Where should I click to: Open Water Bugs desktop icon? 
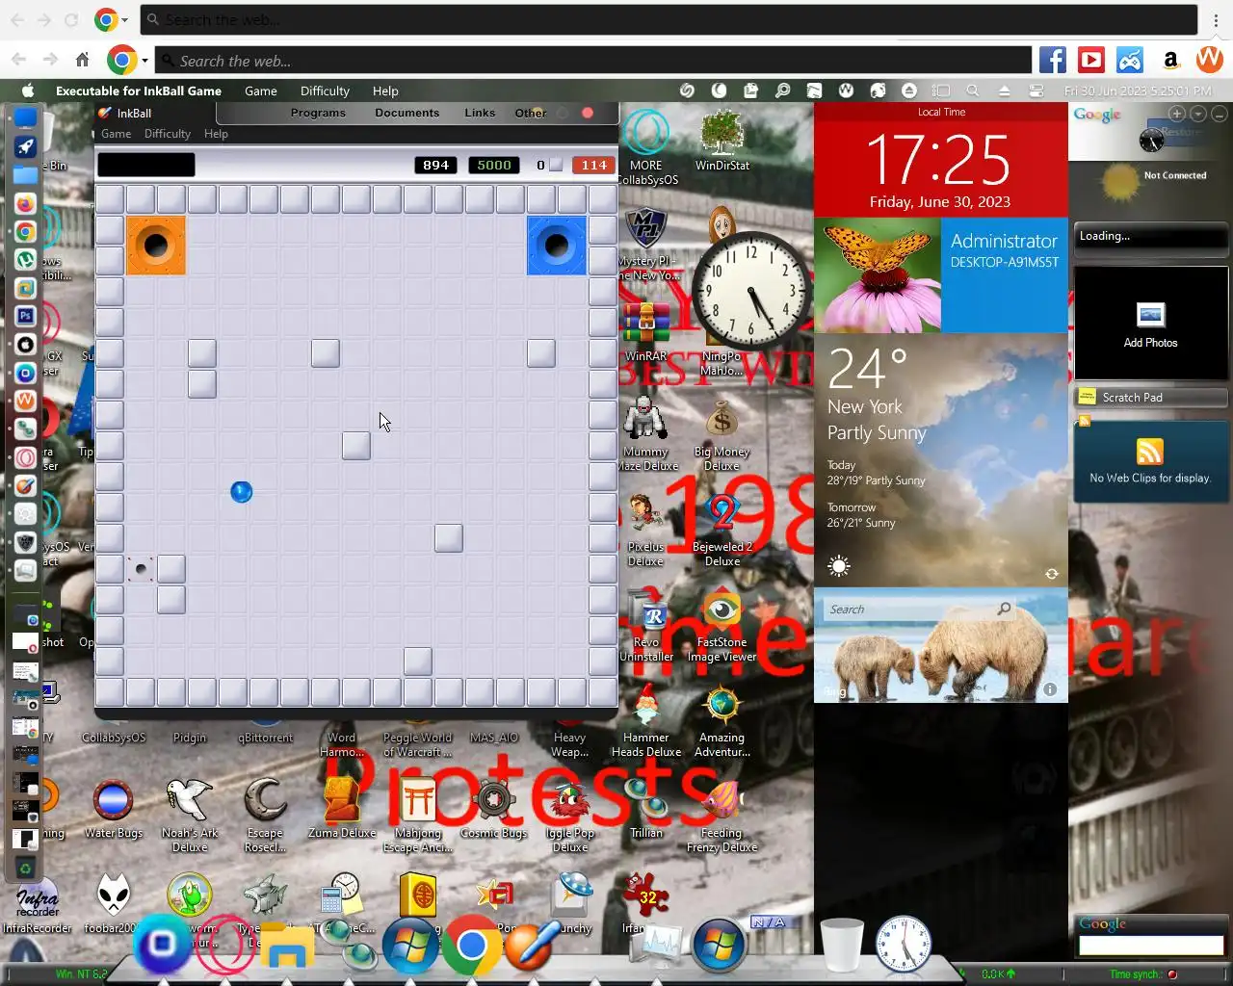[114, 809]
